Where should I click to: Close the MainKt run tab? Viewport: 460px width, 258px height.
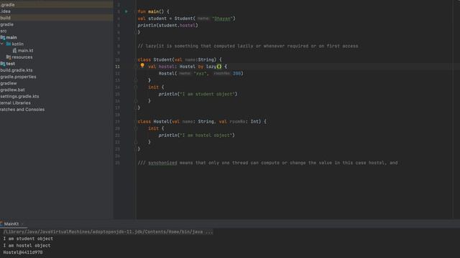pos(22,224)
